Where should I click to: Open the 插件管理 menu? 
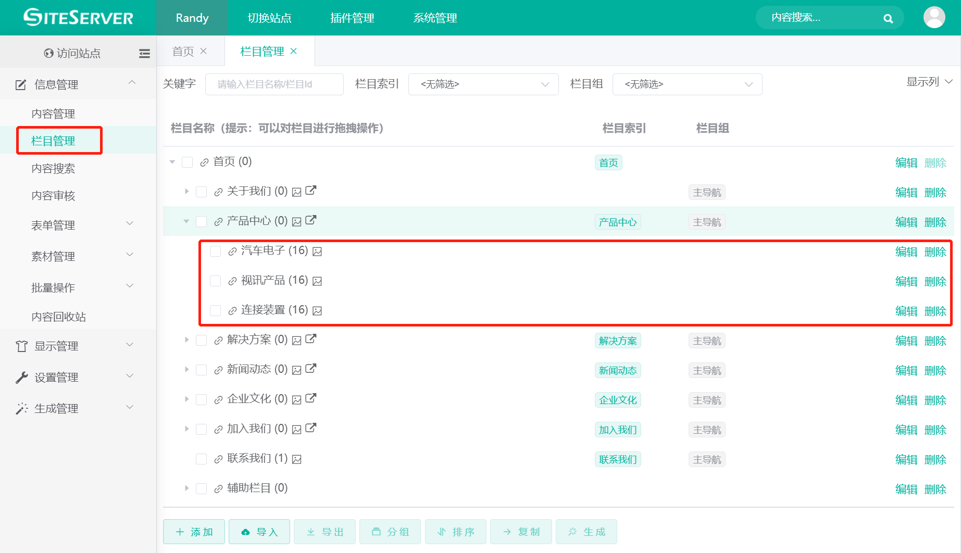[x=352, y=17]
